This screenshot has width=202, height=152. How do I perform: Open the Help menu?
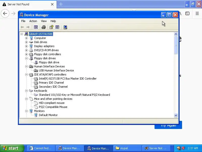click(53, 21)
